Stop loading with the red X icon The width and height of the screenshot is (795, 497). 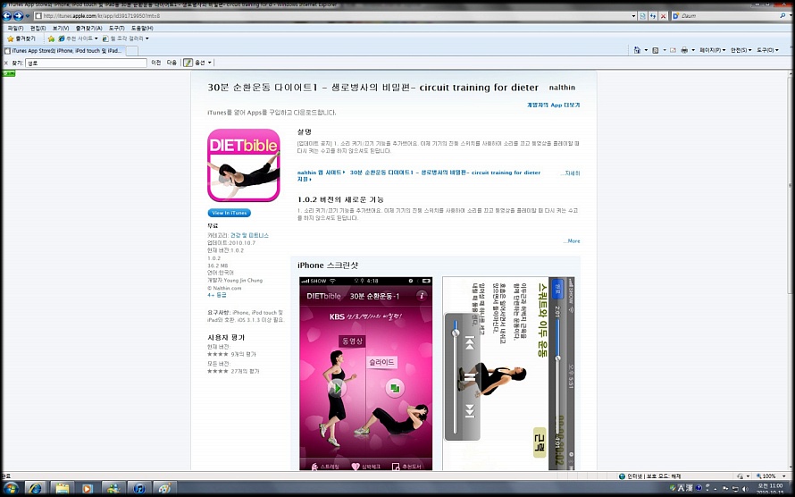click(663, 16)
